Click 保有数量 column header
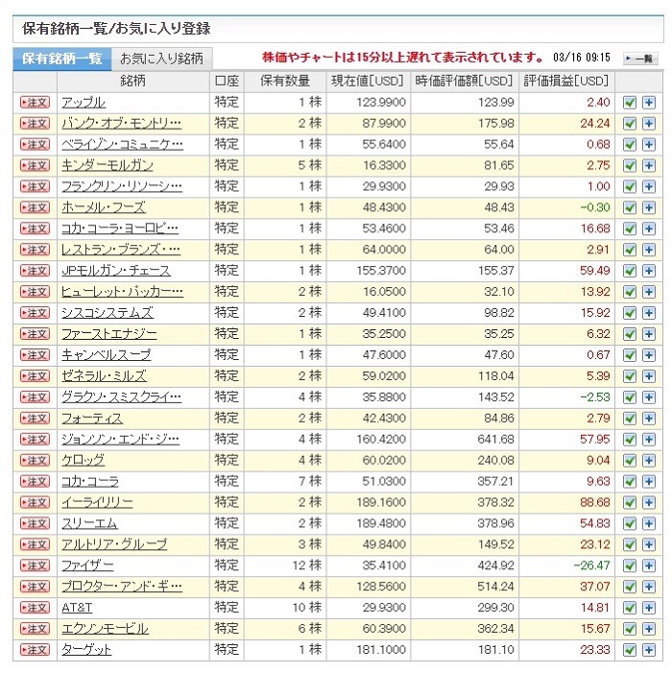The height and width of the screenshot is (673, 672). [x=285, y=81]
